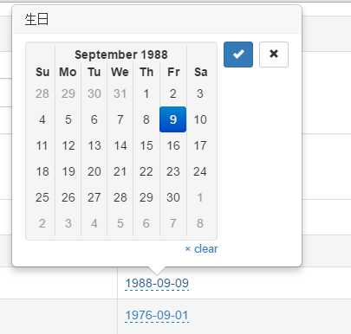Choose Saturday the 10th
This screenshot has width=351, height=334.
(x=200, y=119)
